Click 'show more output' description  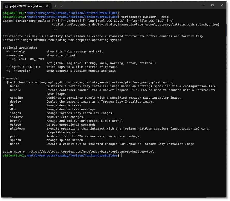point(61,55)
